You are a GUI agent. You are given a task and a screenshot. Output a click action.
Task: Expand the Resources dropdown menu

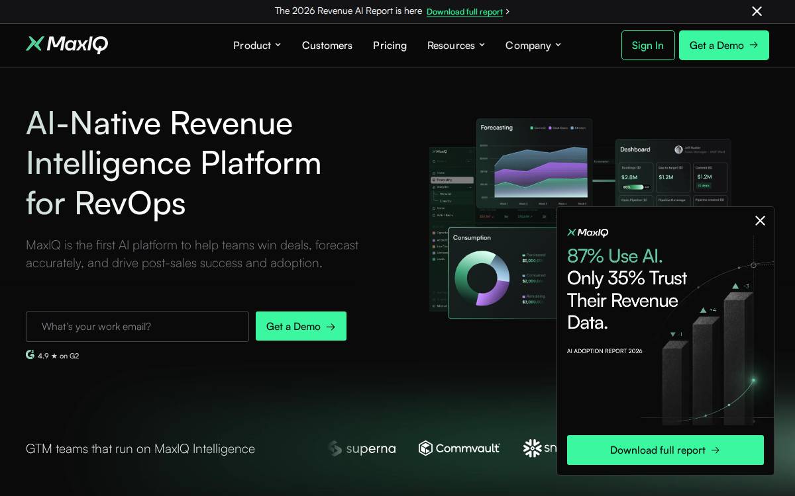pyautogui.click(x=456, y=45)
